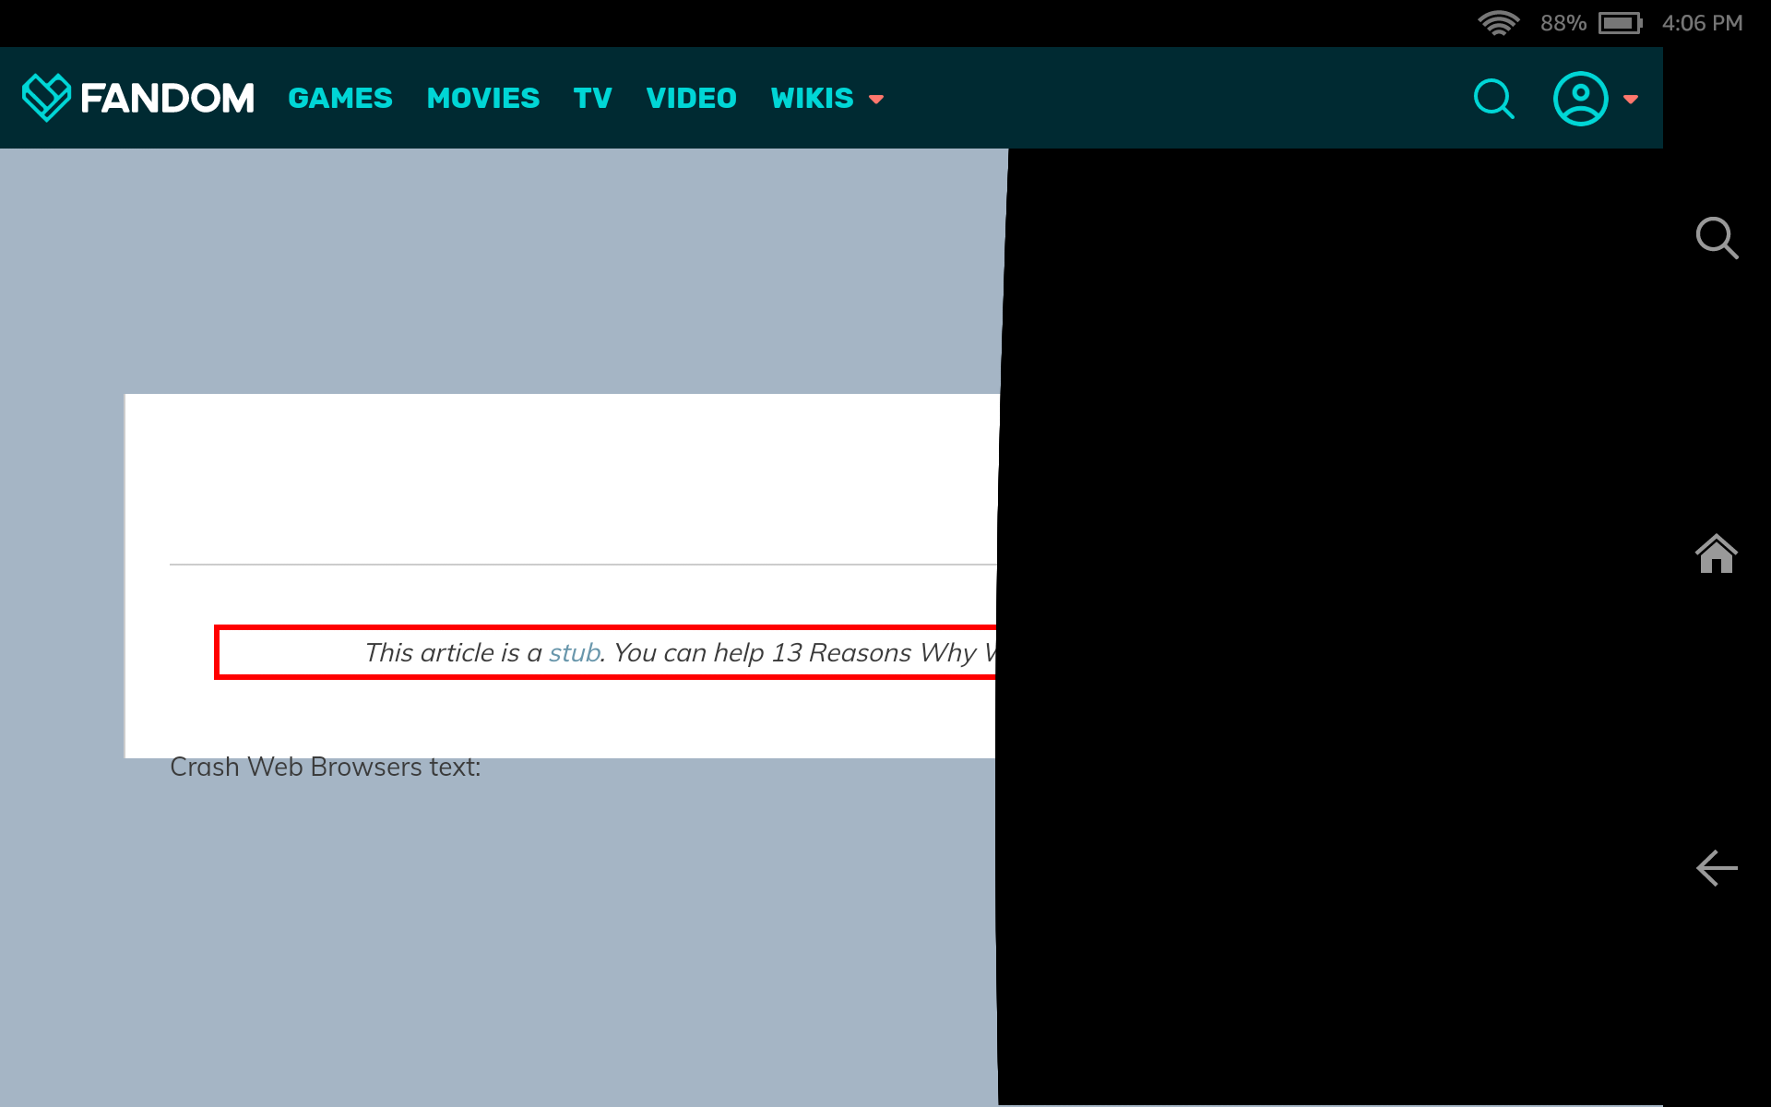1771x1107 pixels.
Task: Go to the TV section
Action: pyautogui.click(x=592, y=98)
